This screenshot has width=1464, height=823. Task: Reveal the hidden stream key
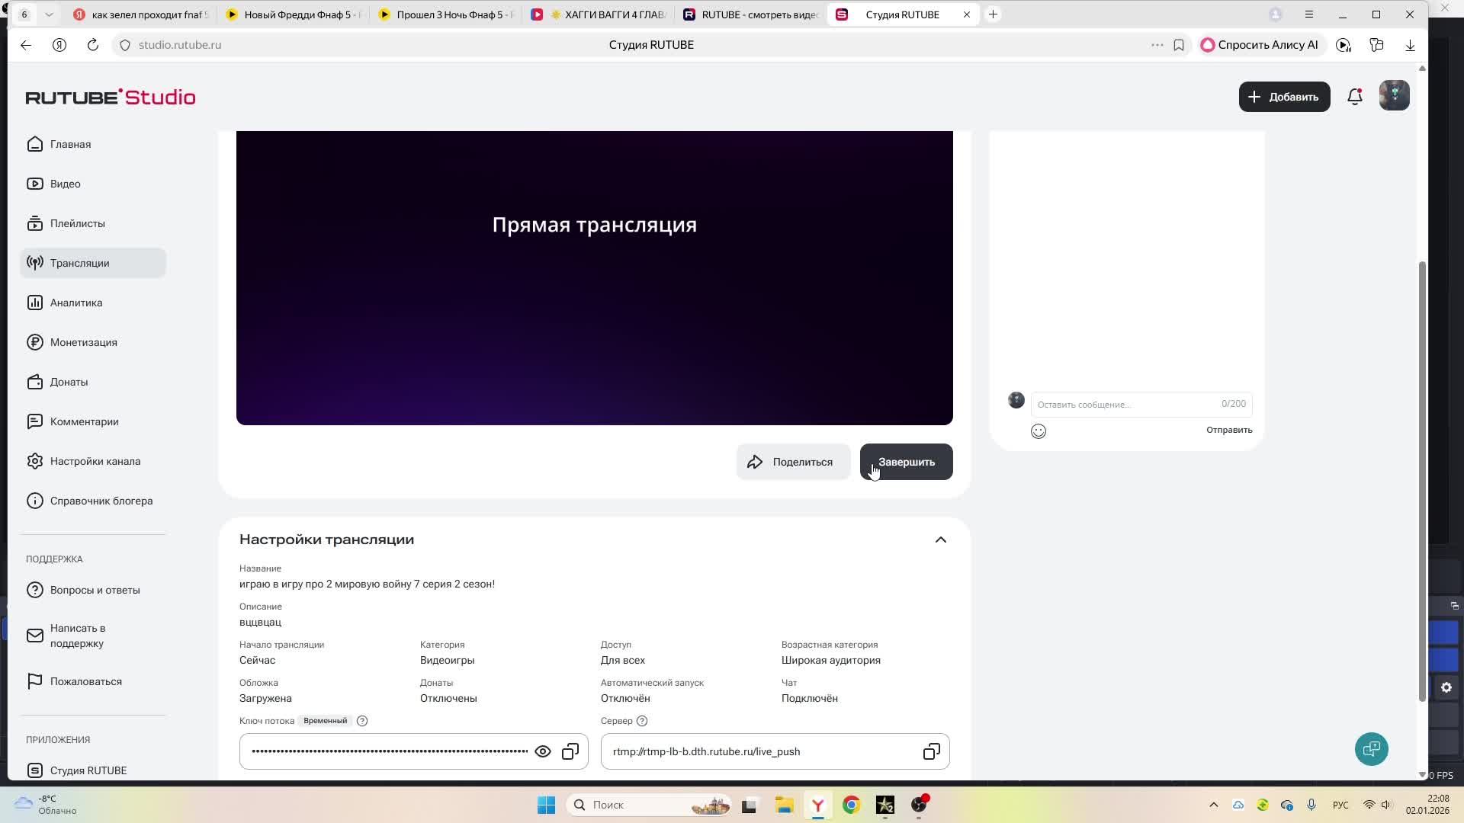point(543,751)
